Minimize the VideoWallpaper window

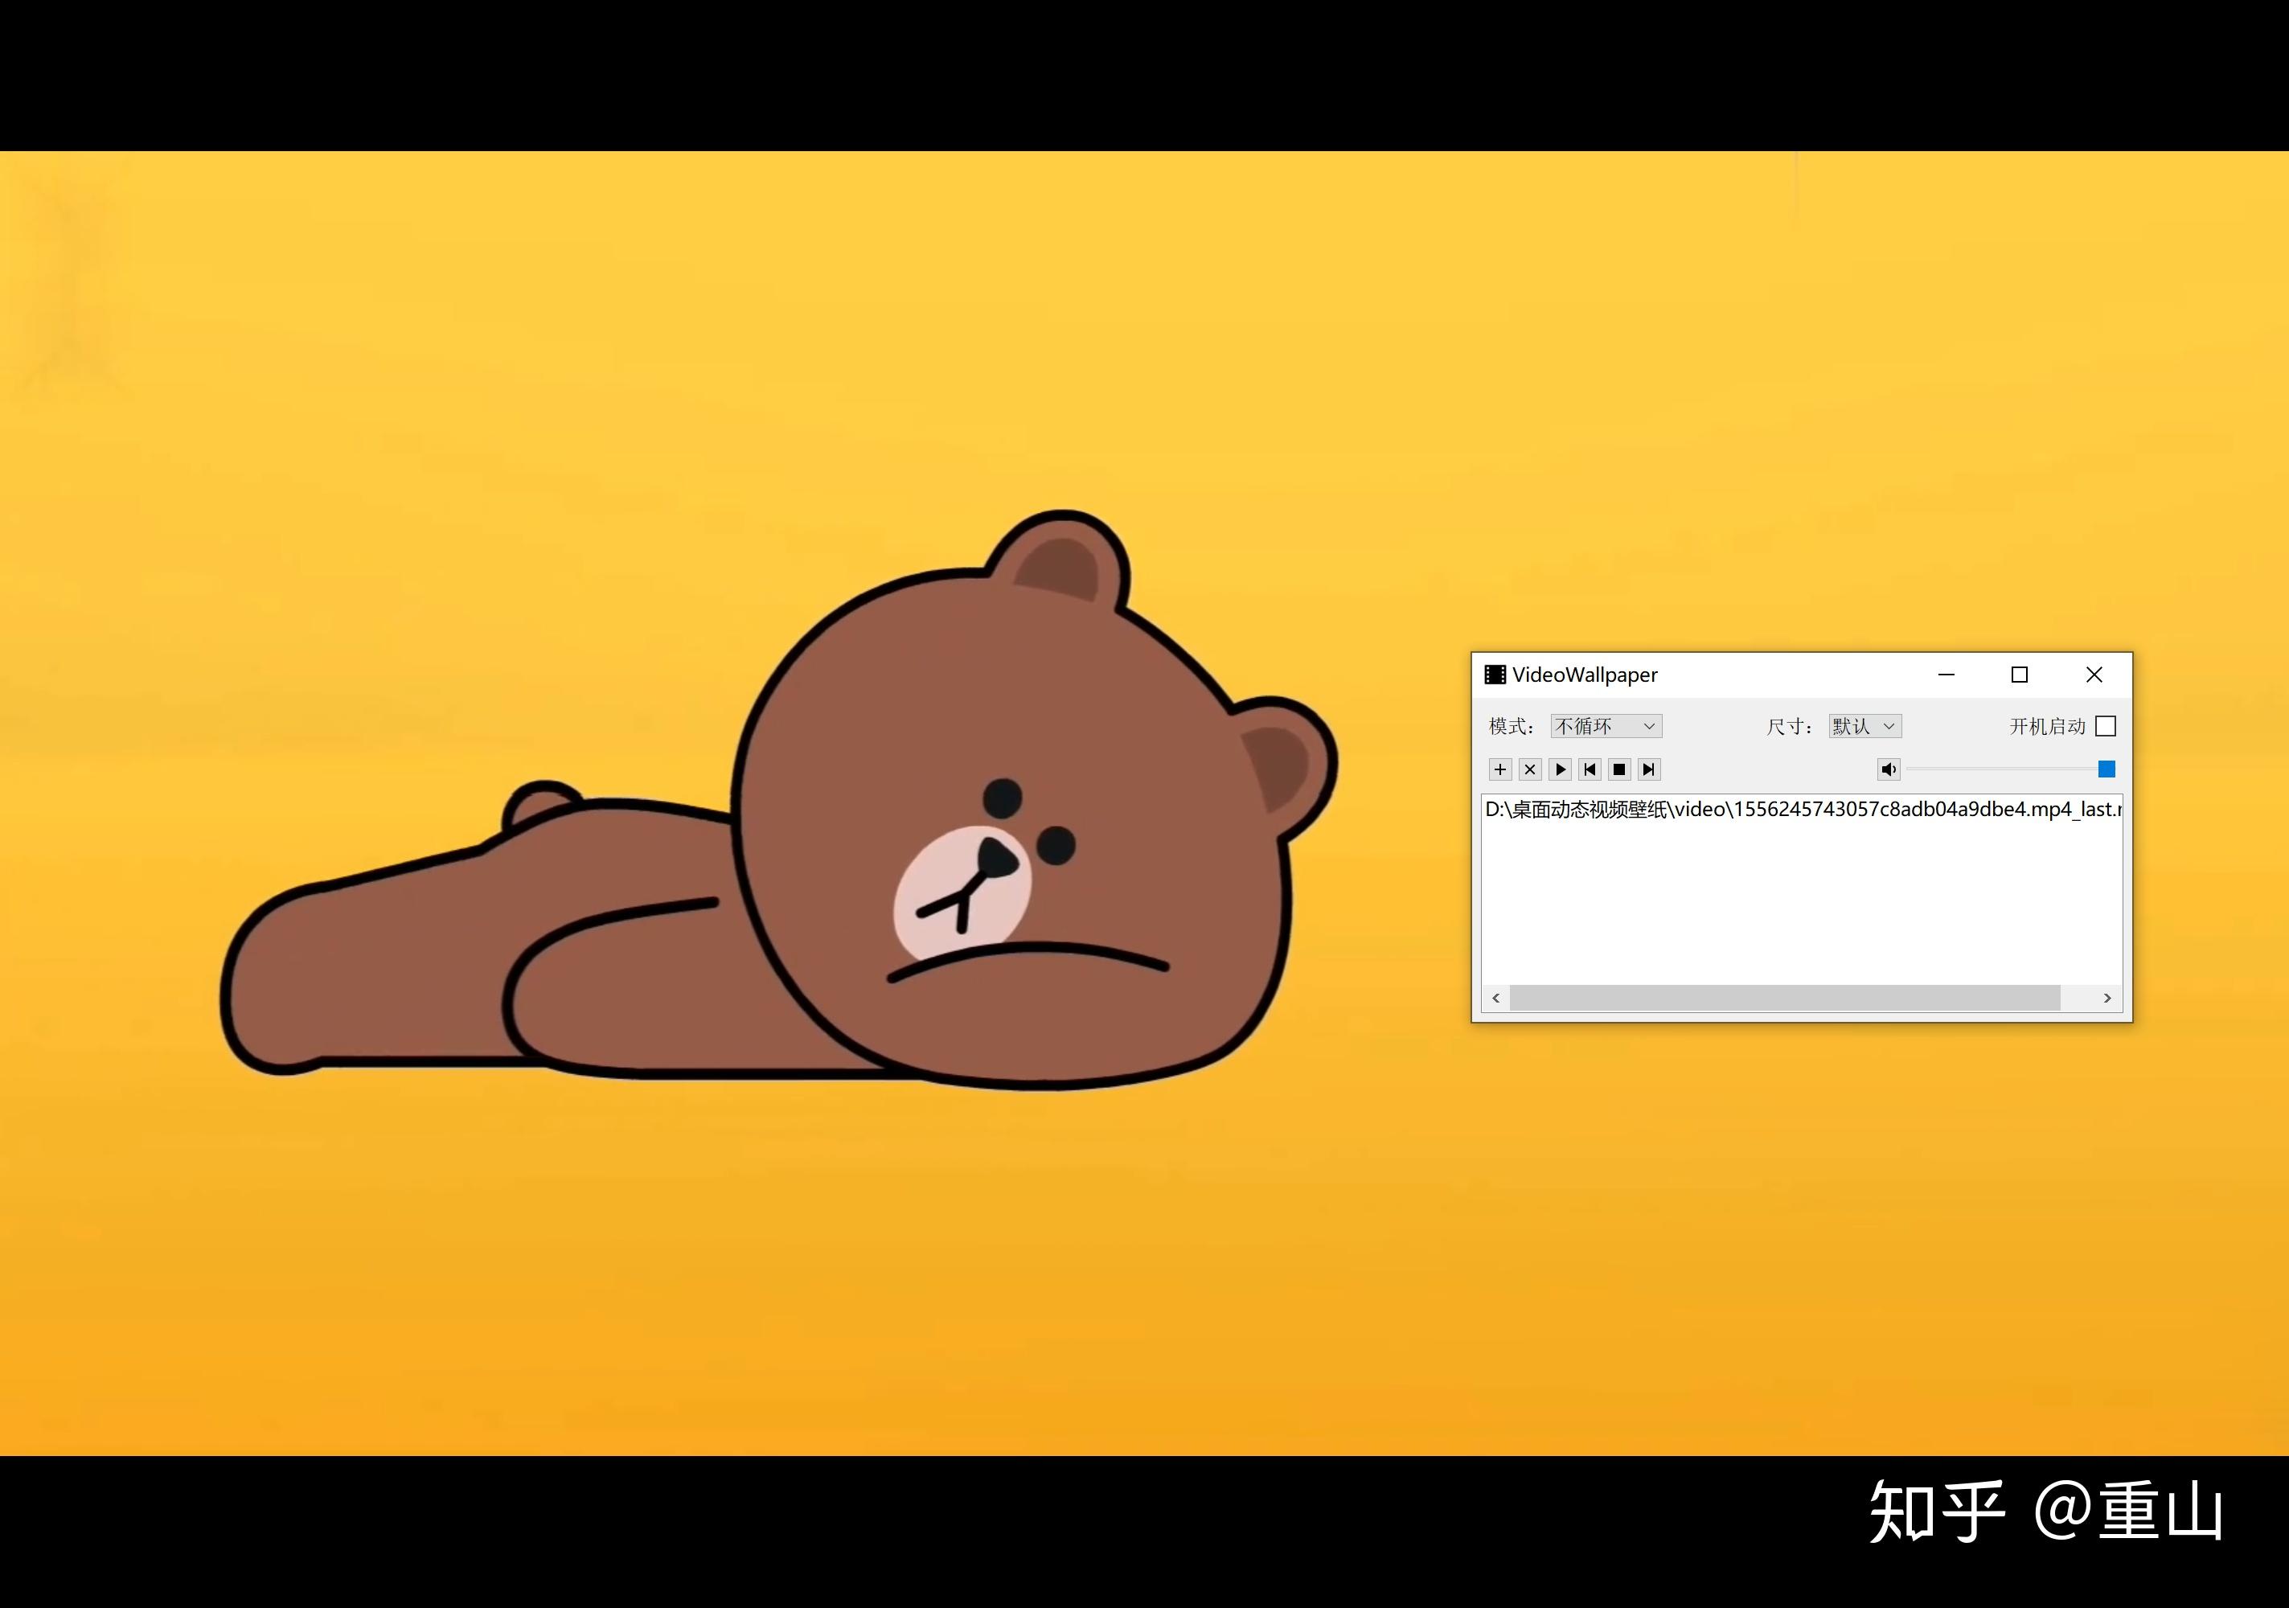pos(1946,675)
